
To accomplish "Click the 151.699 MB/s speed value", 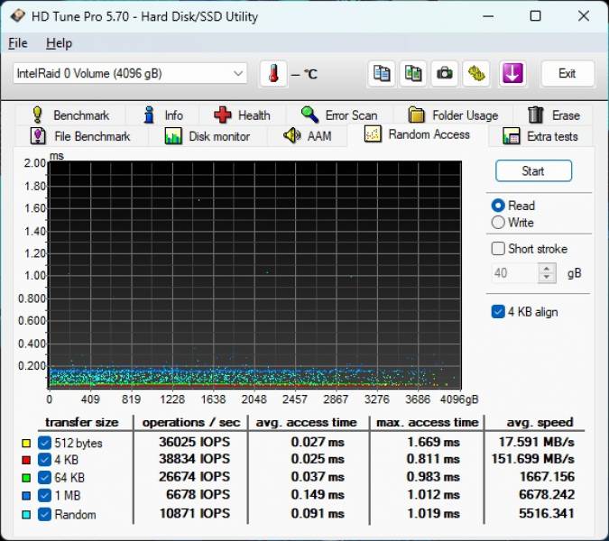I will coord(533,459).
